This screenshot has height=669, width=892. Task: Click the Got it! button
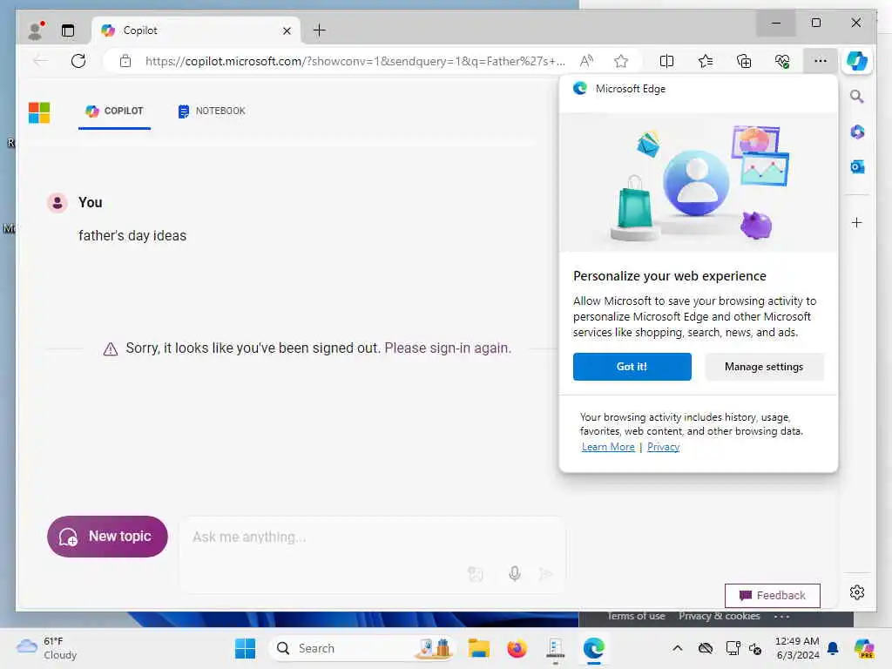(632, 367)
